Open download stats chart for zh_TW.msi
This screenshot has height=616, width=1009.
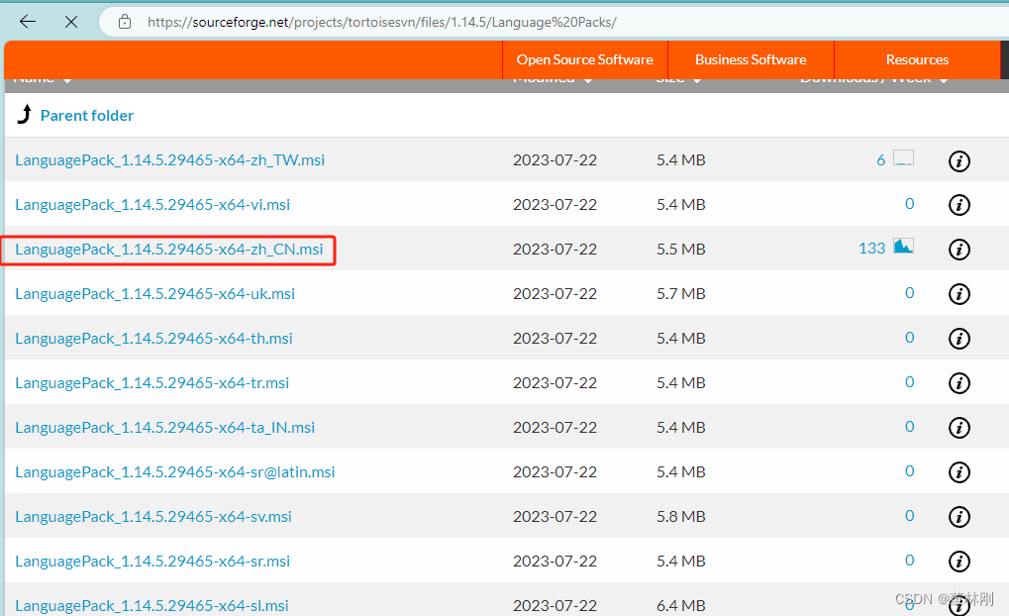903,157
